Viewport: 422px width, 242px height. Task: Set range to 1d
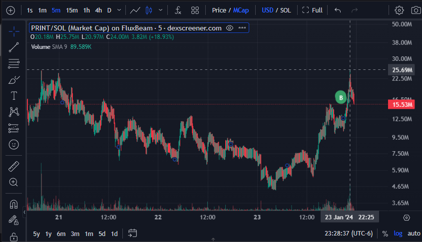coord(114,234)
